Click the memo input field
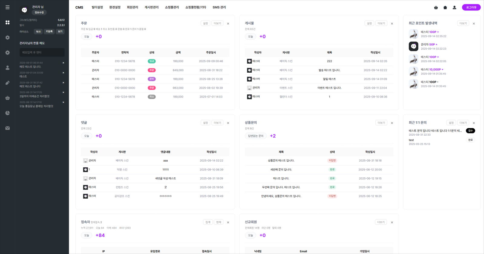The height and width of the screenshot is (254, 484). pyautogui.click(x=42, y=52)
